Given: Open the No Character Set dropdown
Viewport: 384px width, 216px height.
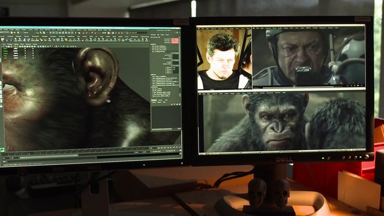Looking at the screenshot, I should click(170, 151).
